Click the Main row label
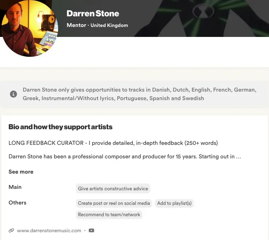 pyautogui.click(x=15, y=187)
